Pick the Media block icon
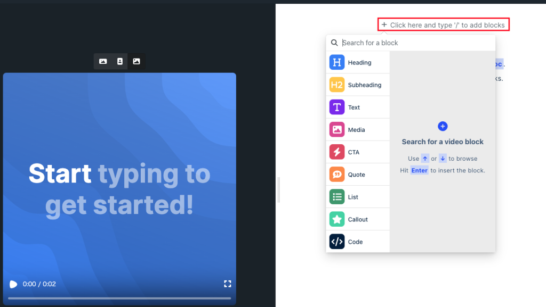 point(337,130)
